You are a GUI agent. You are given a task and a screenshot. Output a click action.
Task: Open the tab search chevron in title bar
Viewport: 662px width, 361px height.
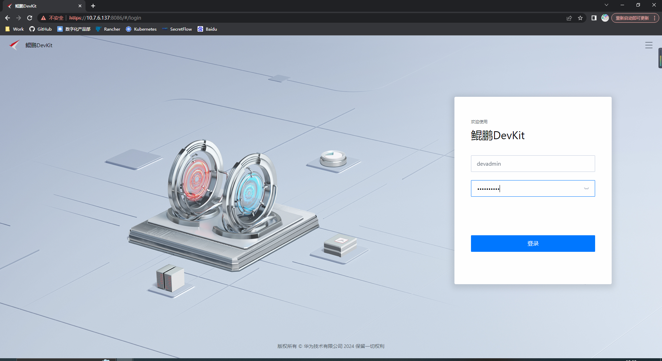click(x=606, y=5)
